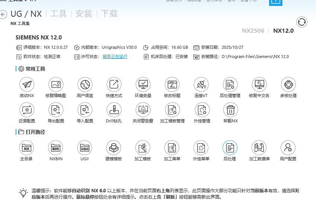Create a shortcut via 快捷方式 icon
Screen dimensions: 316x209
click(x=114, y=84)
